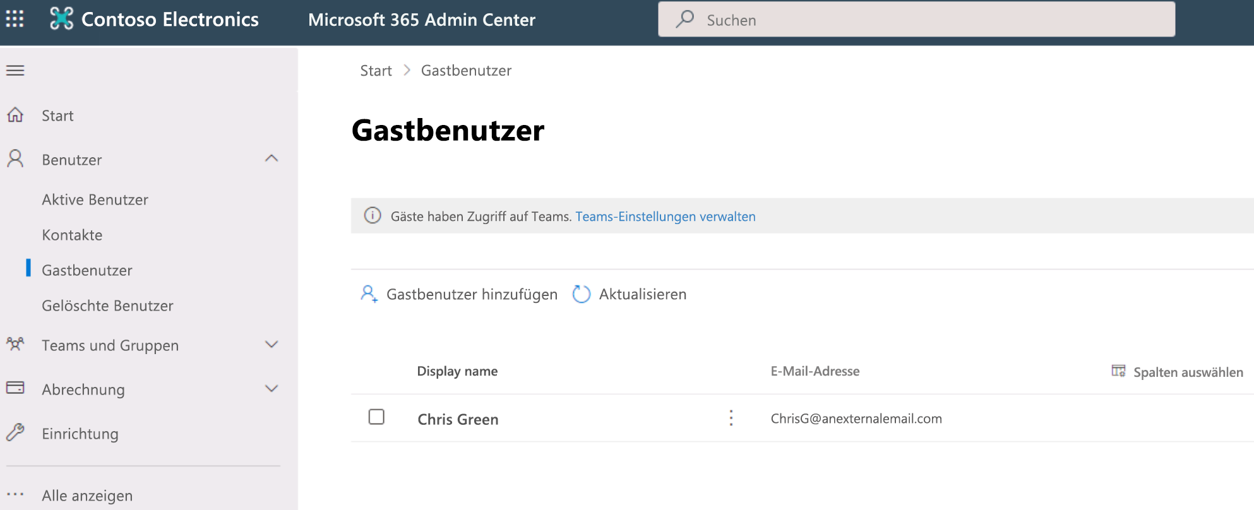Screen dimensions: 1254x510
Task: Open Aktive Benutzer in the sidebar
Action: [95, 199]
